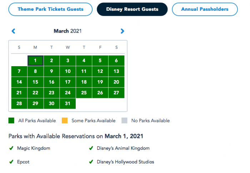The image size is (250, 173).
Task: Click March 25 calendar date
Action: (84, 93)
